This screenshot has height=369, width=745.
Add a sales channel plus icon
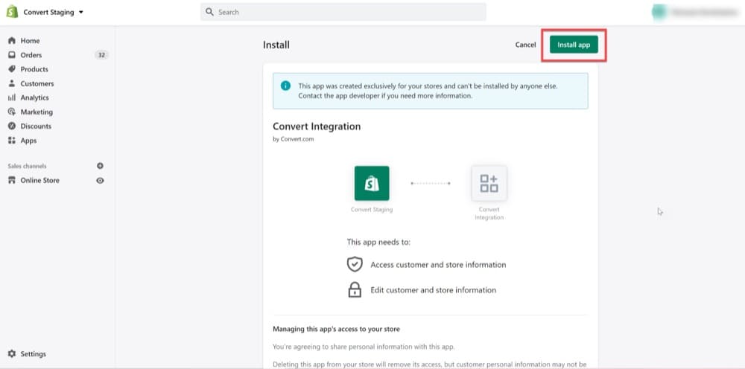(x=101, y=166)
